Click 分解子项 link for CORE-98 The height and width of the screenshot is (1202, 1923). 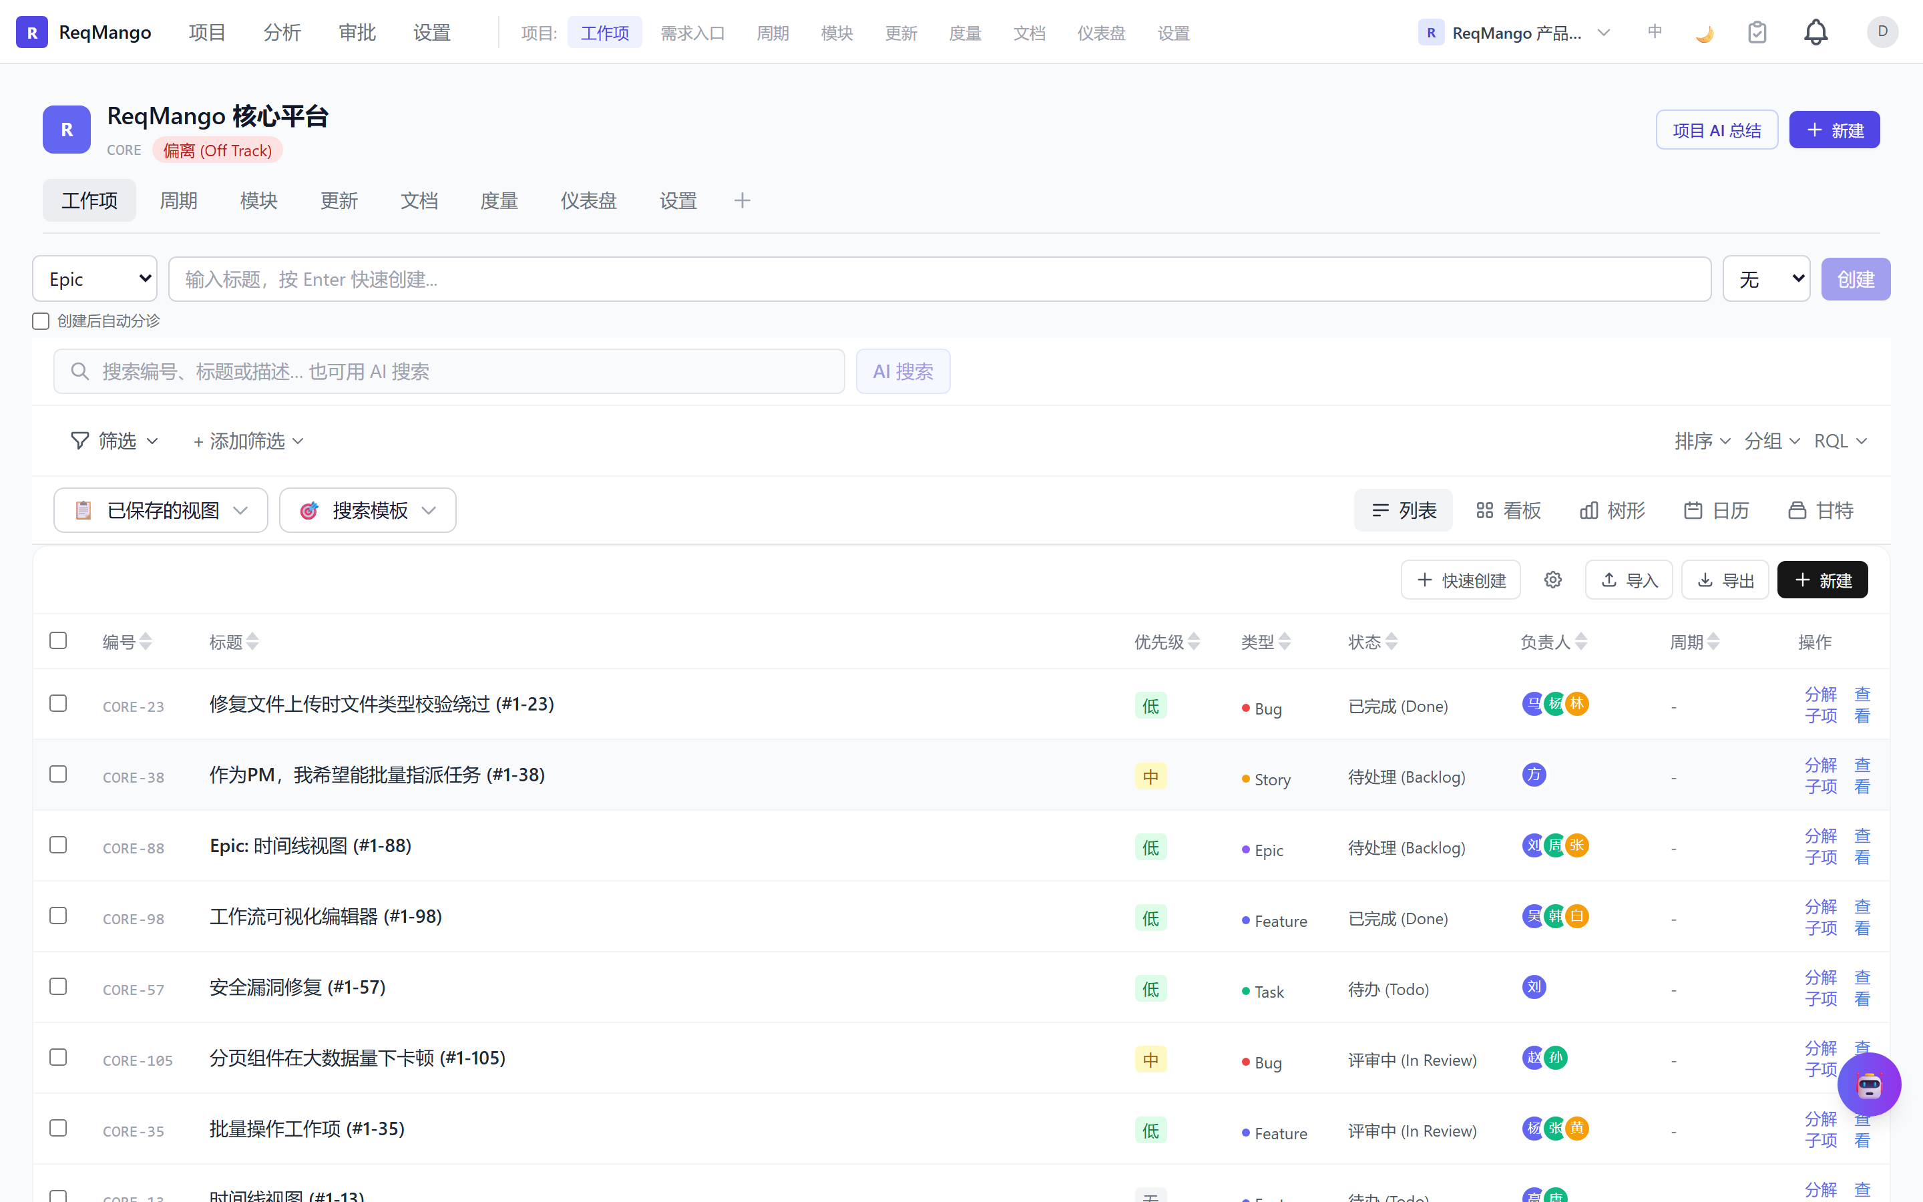(1820, 917)
